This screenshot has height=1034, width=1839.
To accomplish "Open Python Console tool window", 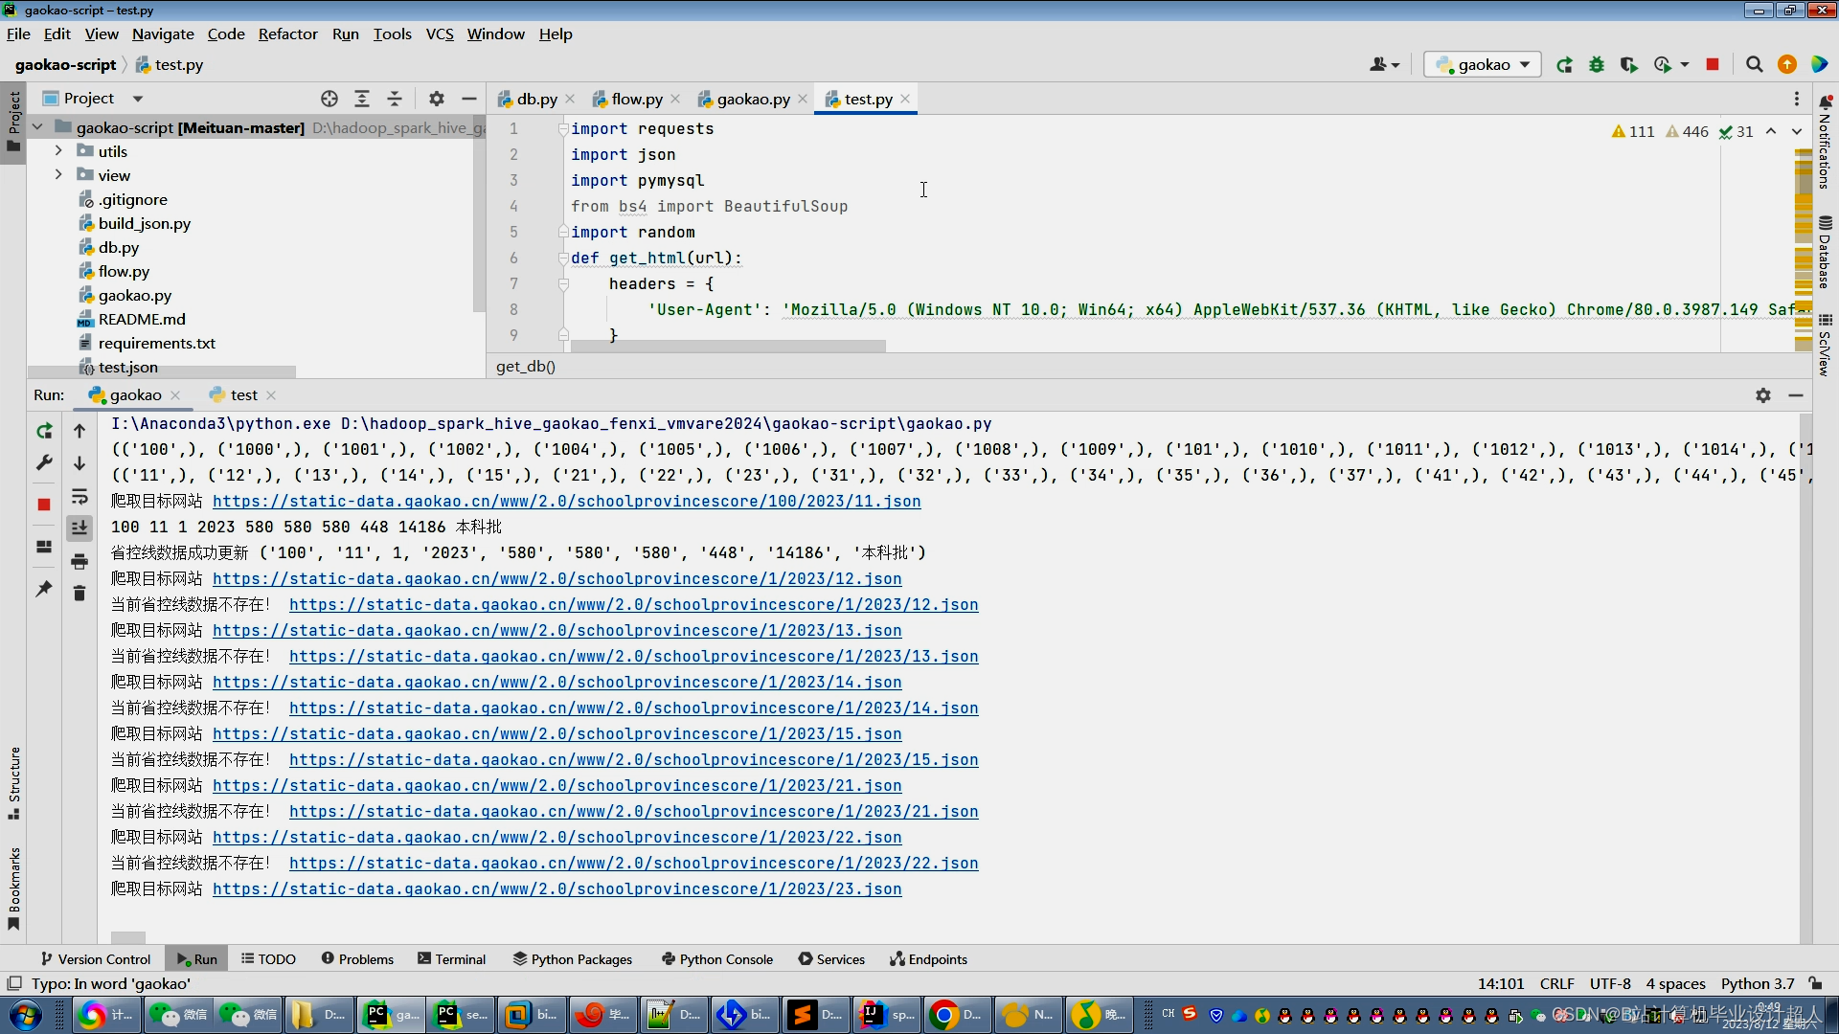I will 717,959.
